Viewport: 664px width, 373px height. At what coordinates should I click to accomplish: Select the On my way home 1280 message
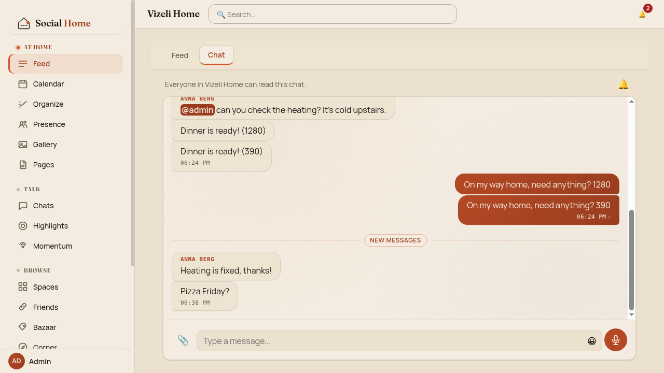[x=537, y=184]
